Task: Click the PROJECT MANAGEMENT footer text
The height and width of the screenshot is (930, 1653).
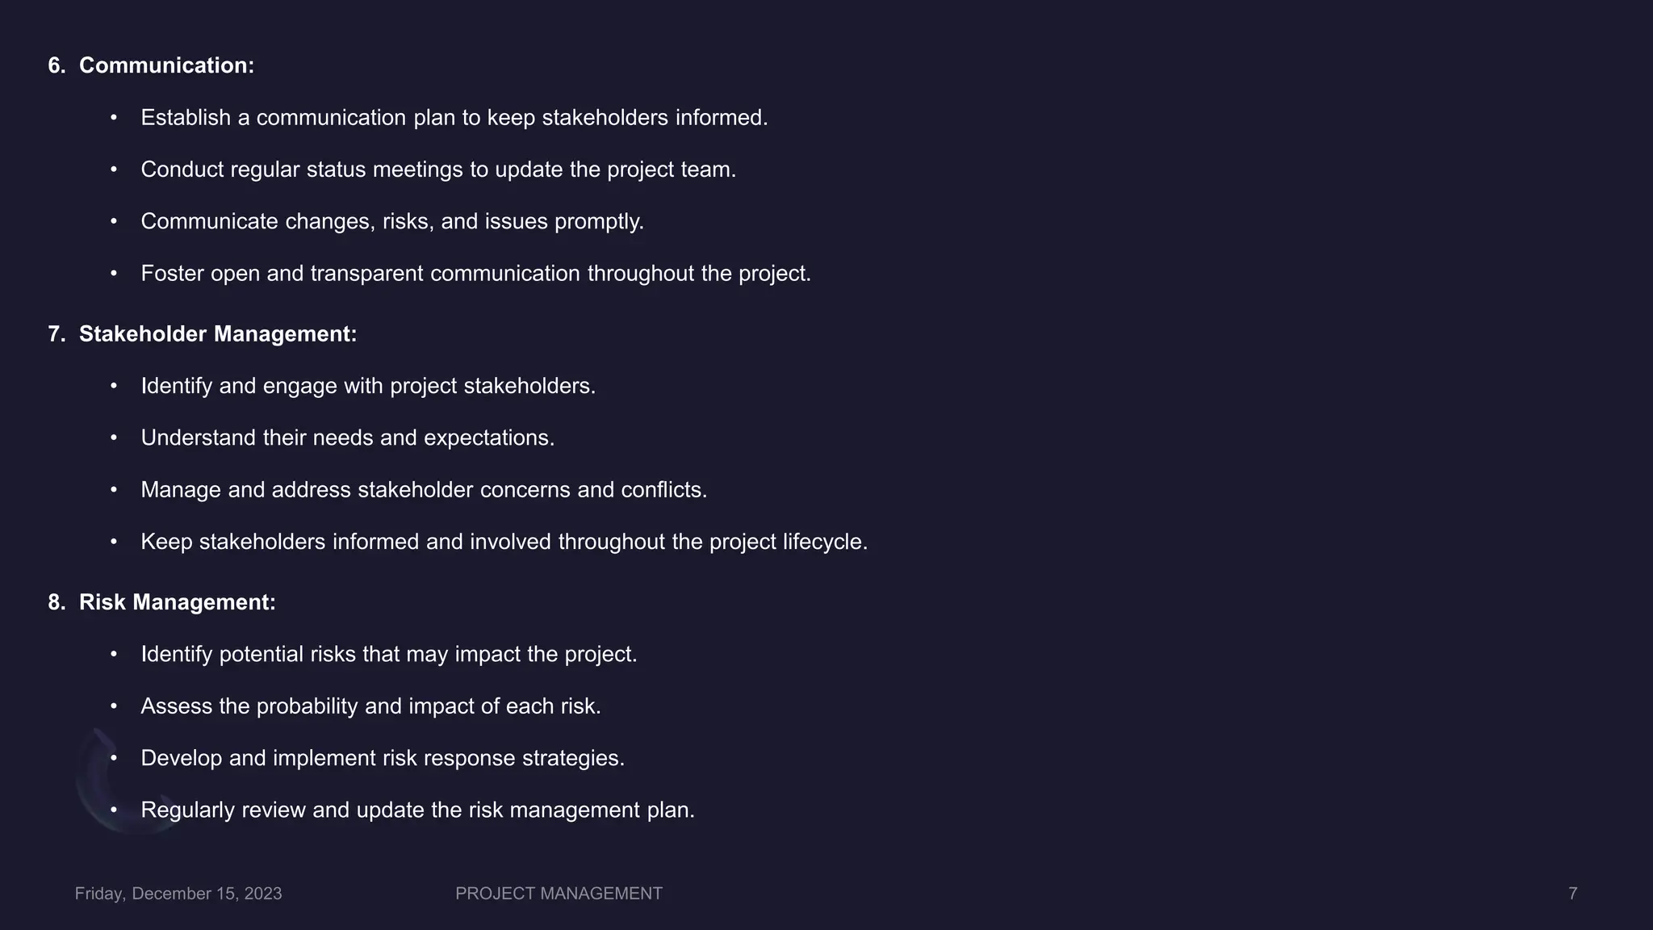Action: click(x=559, y=894)
